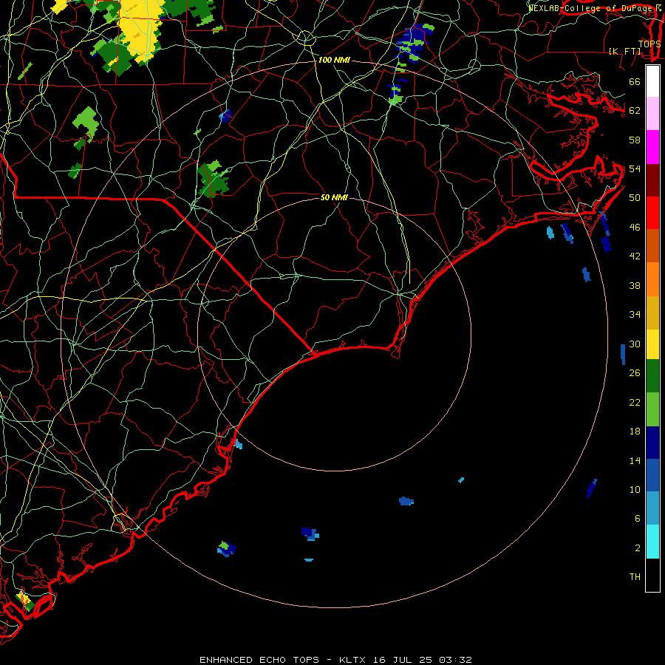Viewport: 665px width, 665px height.
Task: Click the white swatch in the tops legend
Action: [652, 81]
